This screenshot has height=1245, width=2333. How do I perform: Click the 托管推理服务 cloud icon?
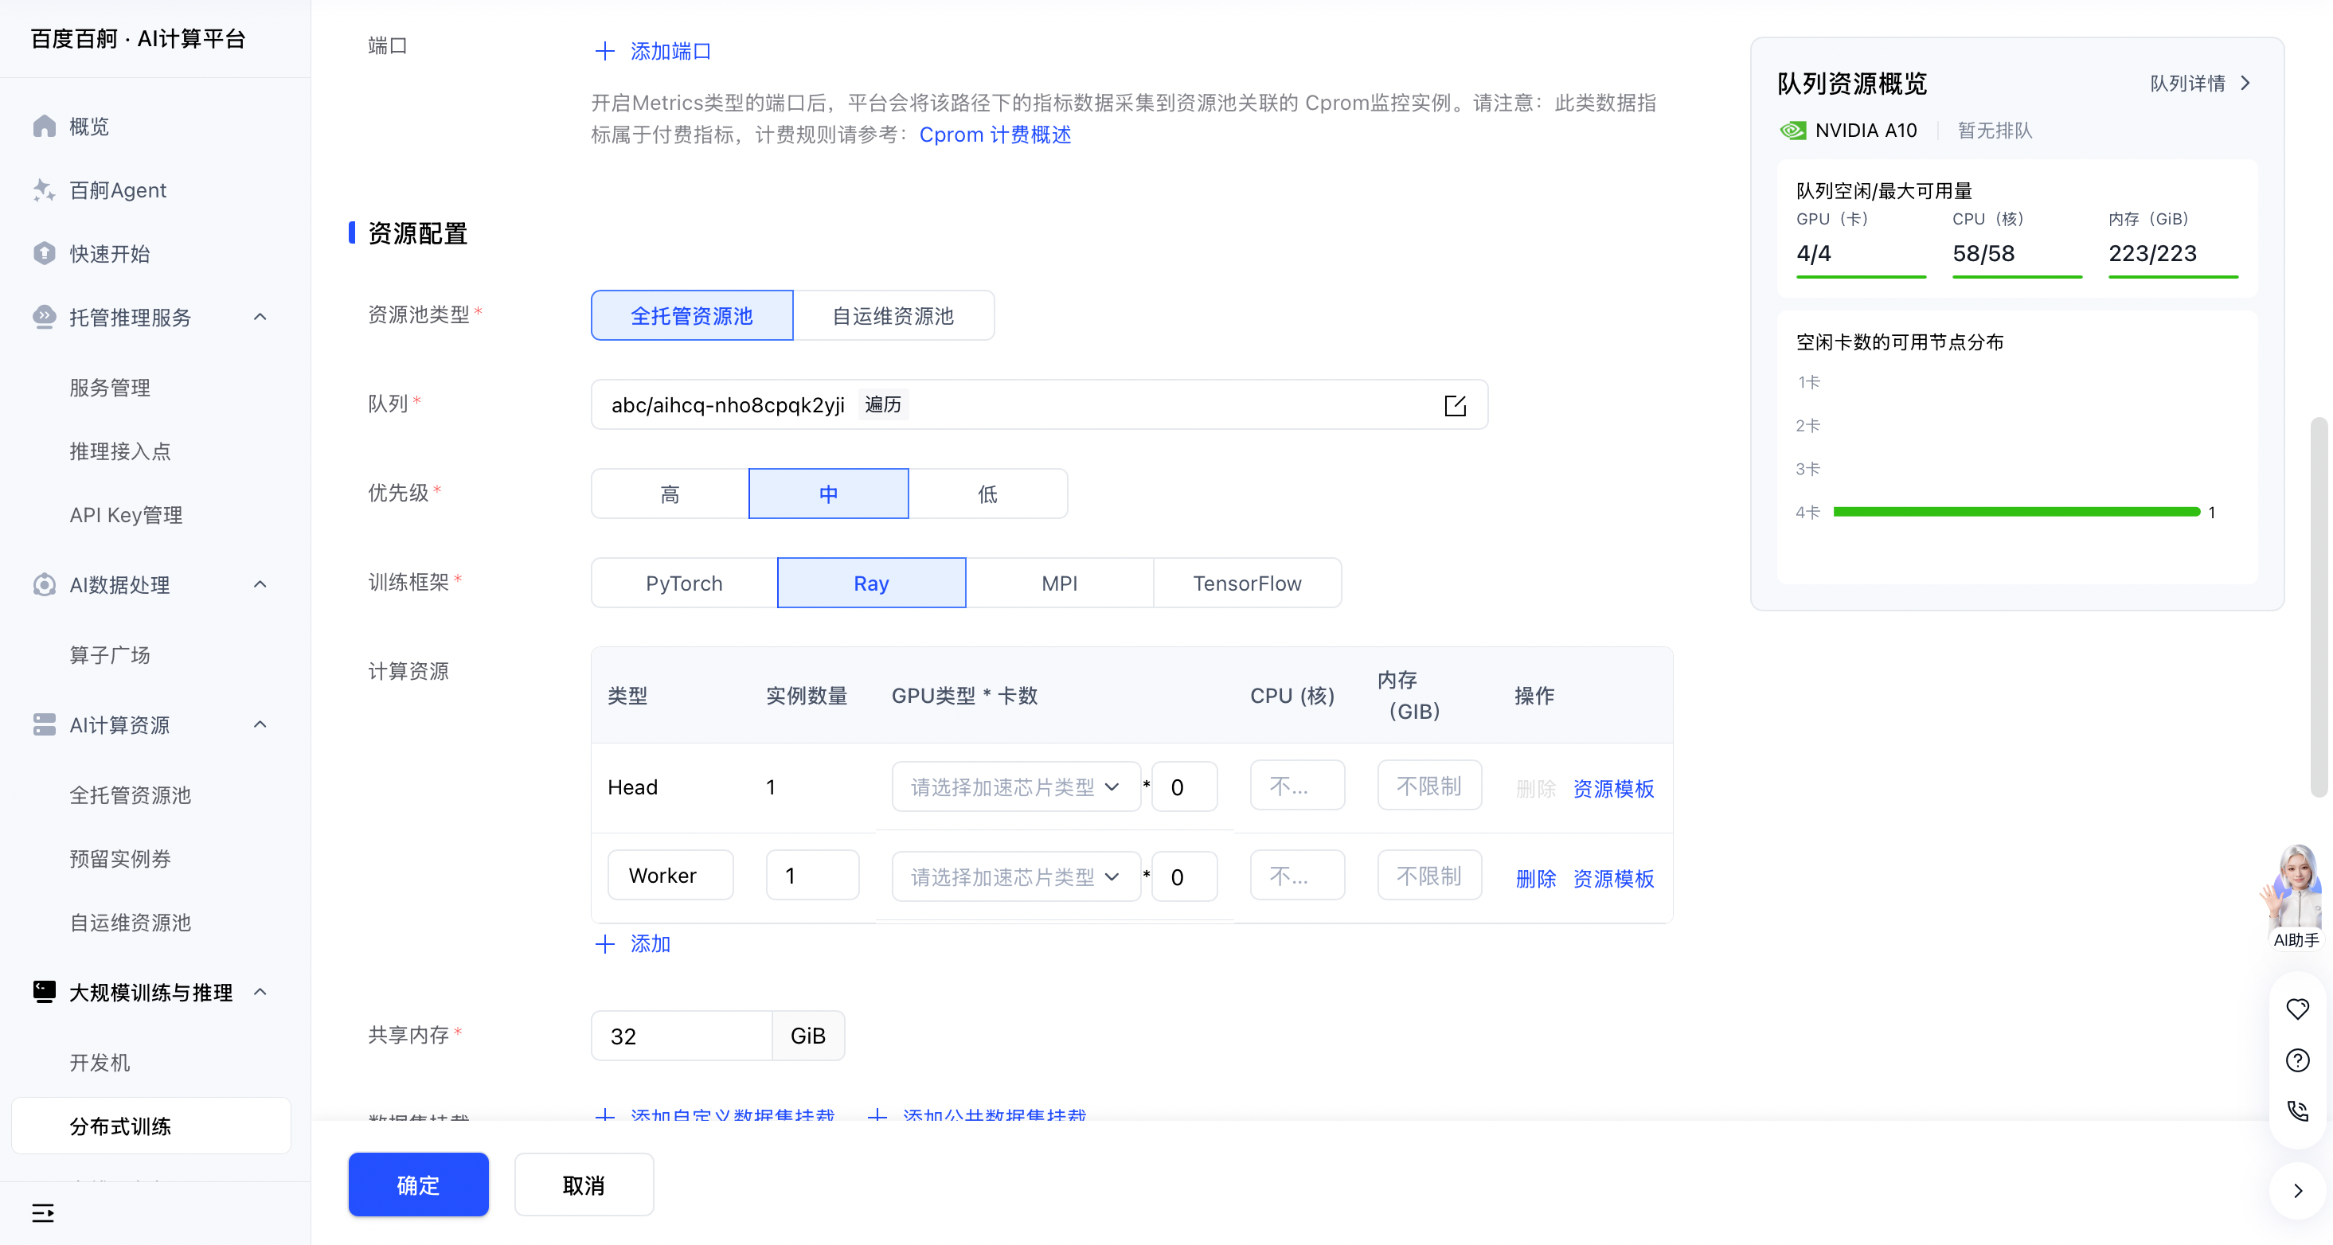coord(45,317)
